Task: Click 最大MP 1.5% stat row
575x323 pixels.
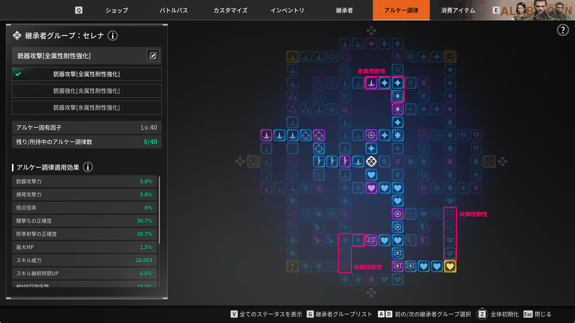Action: tap(84, 247)
